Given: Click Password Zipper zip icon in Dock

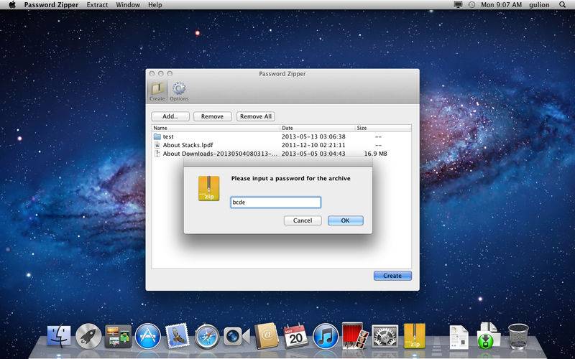Looking at the screenshot, I should click(415, 336).
